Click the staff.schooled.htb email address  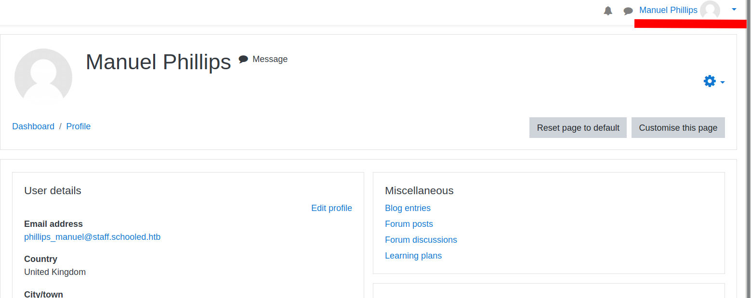[x=92, y=237]
